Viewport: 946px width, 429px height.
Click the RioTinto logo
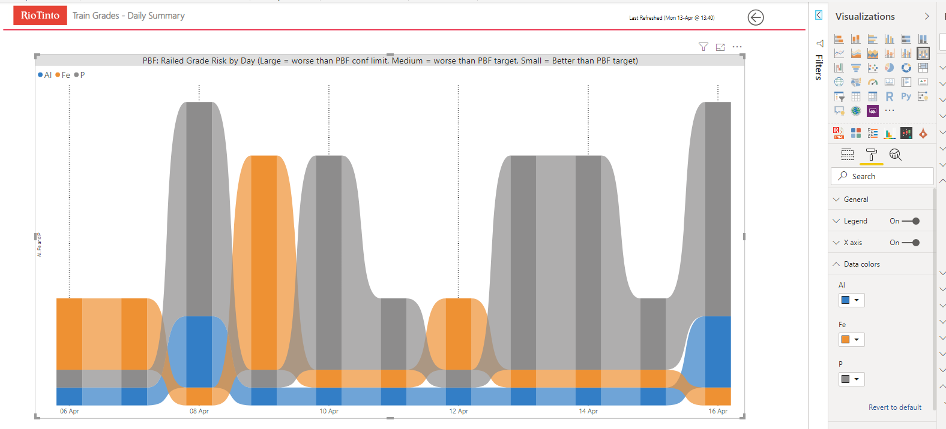[x=40, y=16]
